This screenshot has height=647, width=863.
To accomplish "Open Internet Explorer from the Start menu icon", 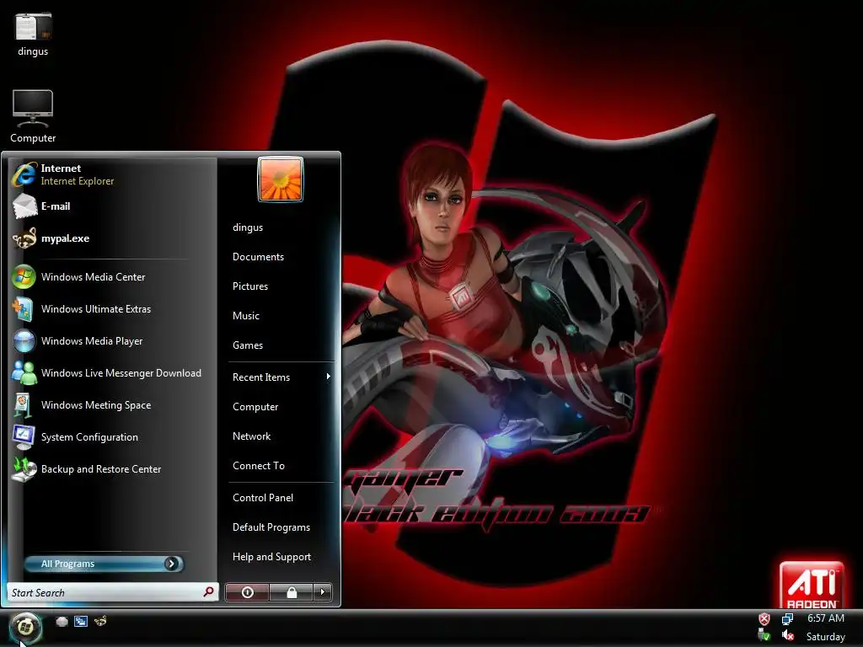I will [x=24, y=174].
